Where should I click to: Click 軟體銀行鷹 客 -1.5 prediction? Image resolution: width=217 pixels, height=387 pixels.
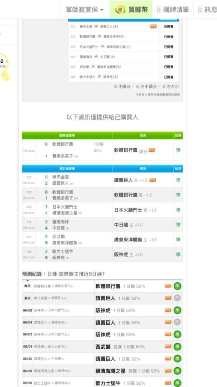tap(133, 195)
